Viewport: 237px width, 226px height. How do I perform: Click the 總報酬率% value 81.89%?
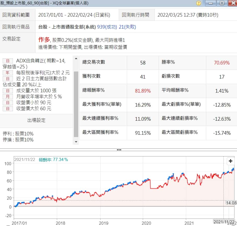143,91
